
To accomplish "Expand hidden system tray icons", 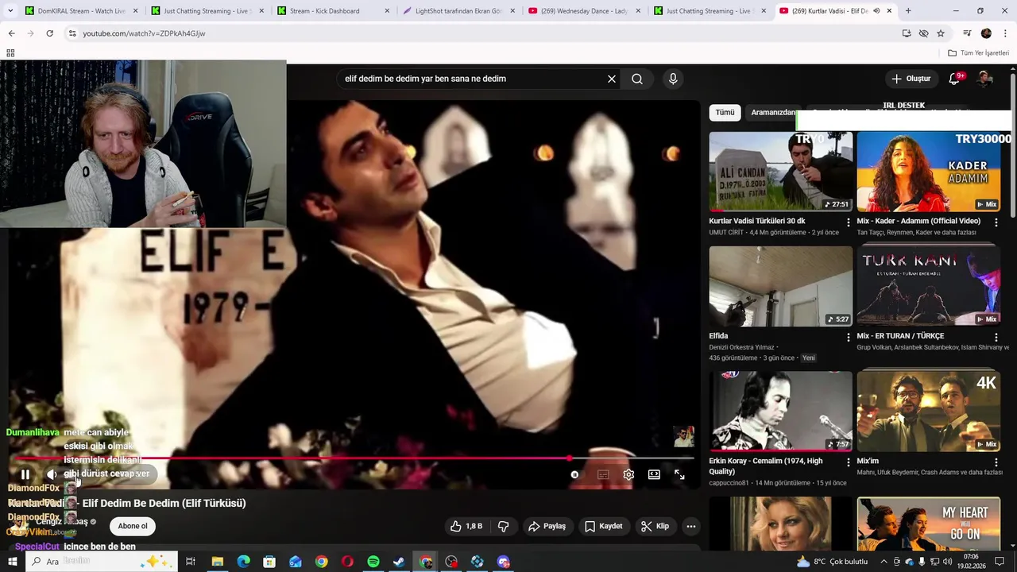I will coord(884,562).
